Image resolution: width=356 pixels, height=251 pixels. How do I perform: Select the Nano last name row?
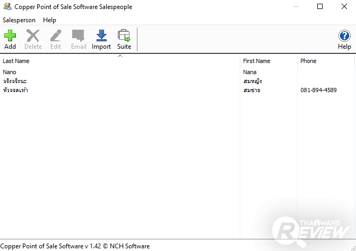click(10, 72)
